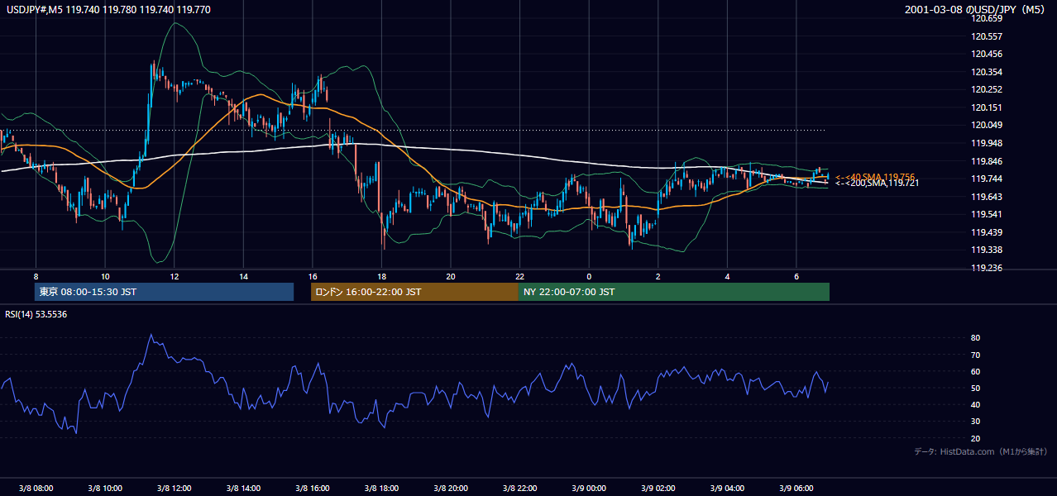This screenshot has height=496, width=1057.
Task: Click RSI scale value 30
Action: [x=975, y=421]
